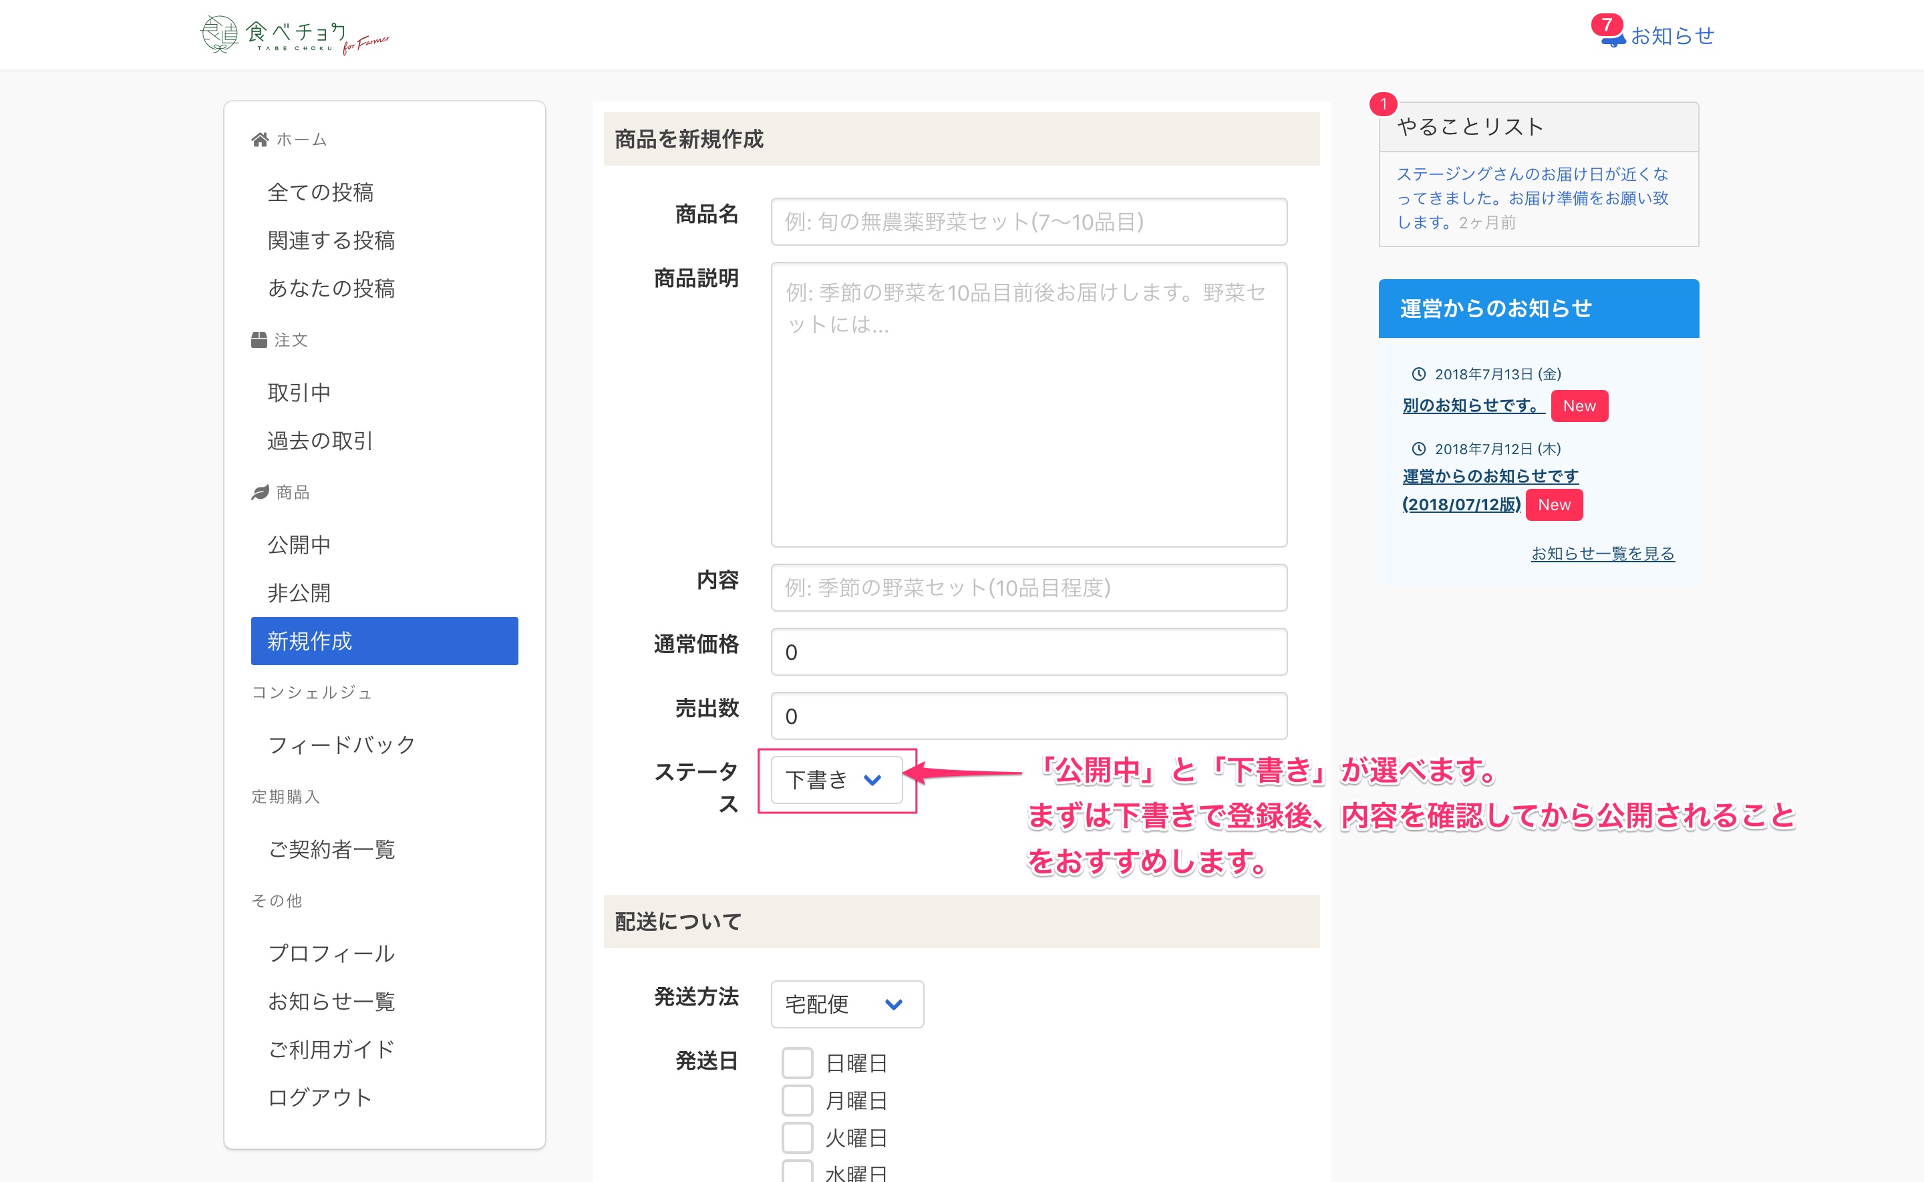Focus the 商品名 input field
Screen dimensions: 1924x1182
(1029, 222)
